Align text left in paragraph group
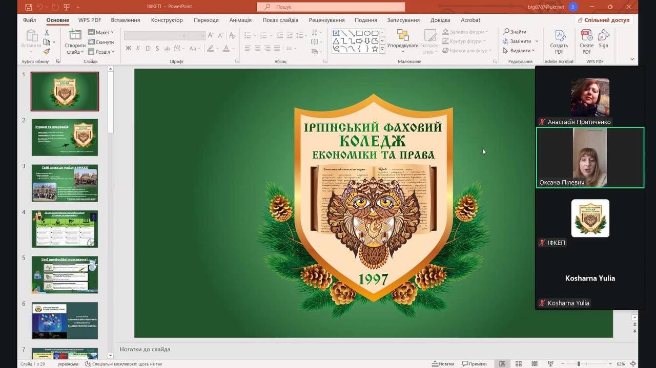Viewport: 656px width, 368px height. (x=248, y=49)
